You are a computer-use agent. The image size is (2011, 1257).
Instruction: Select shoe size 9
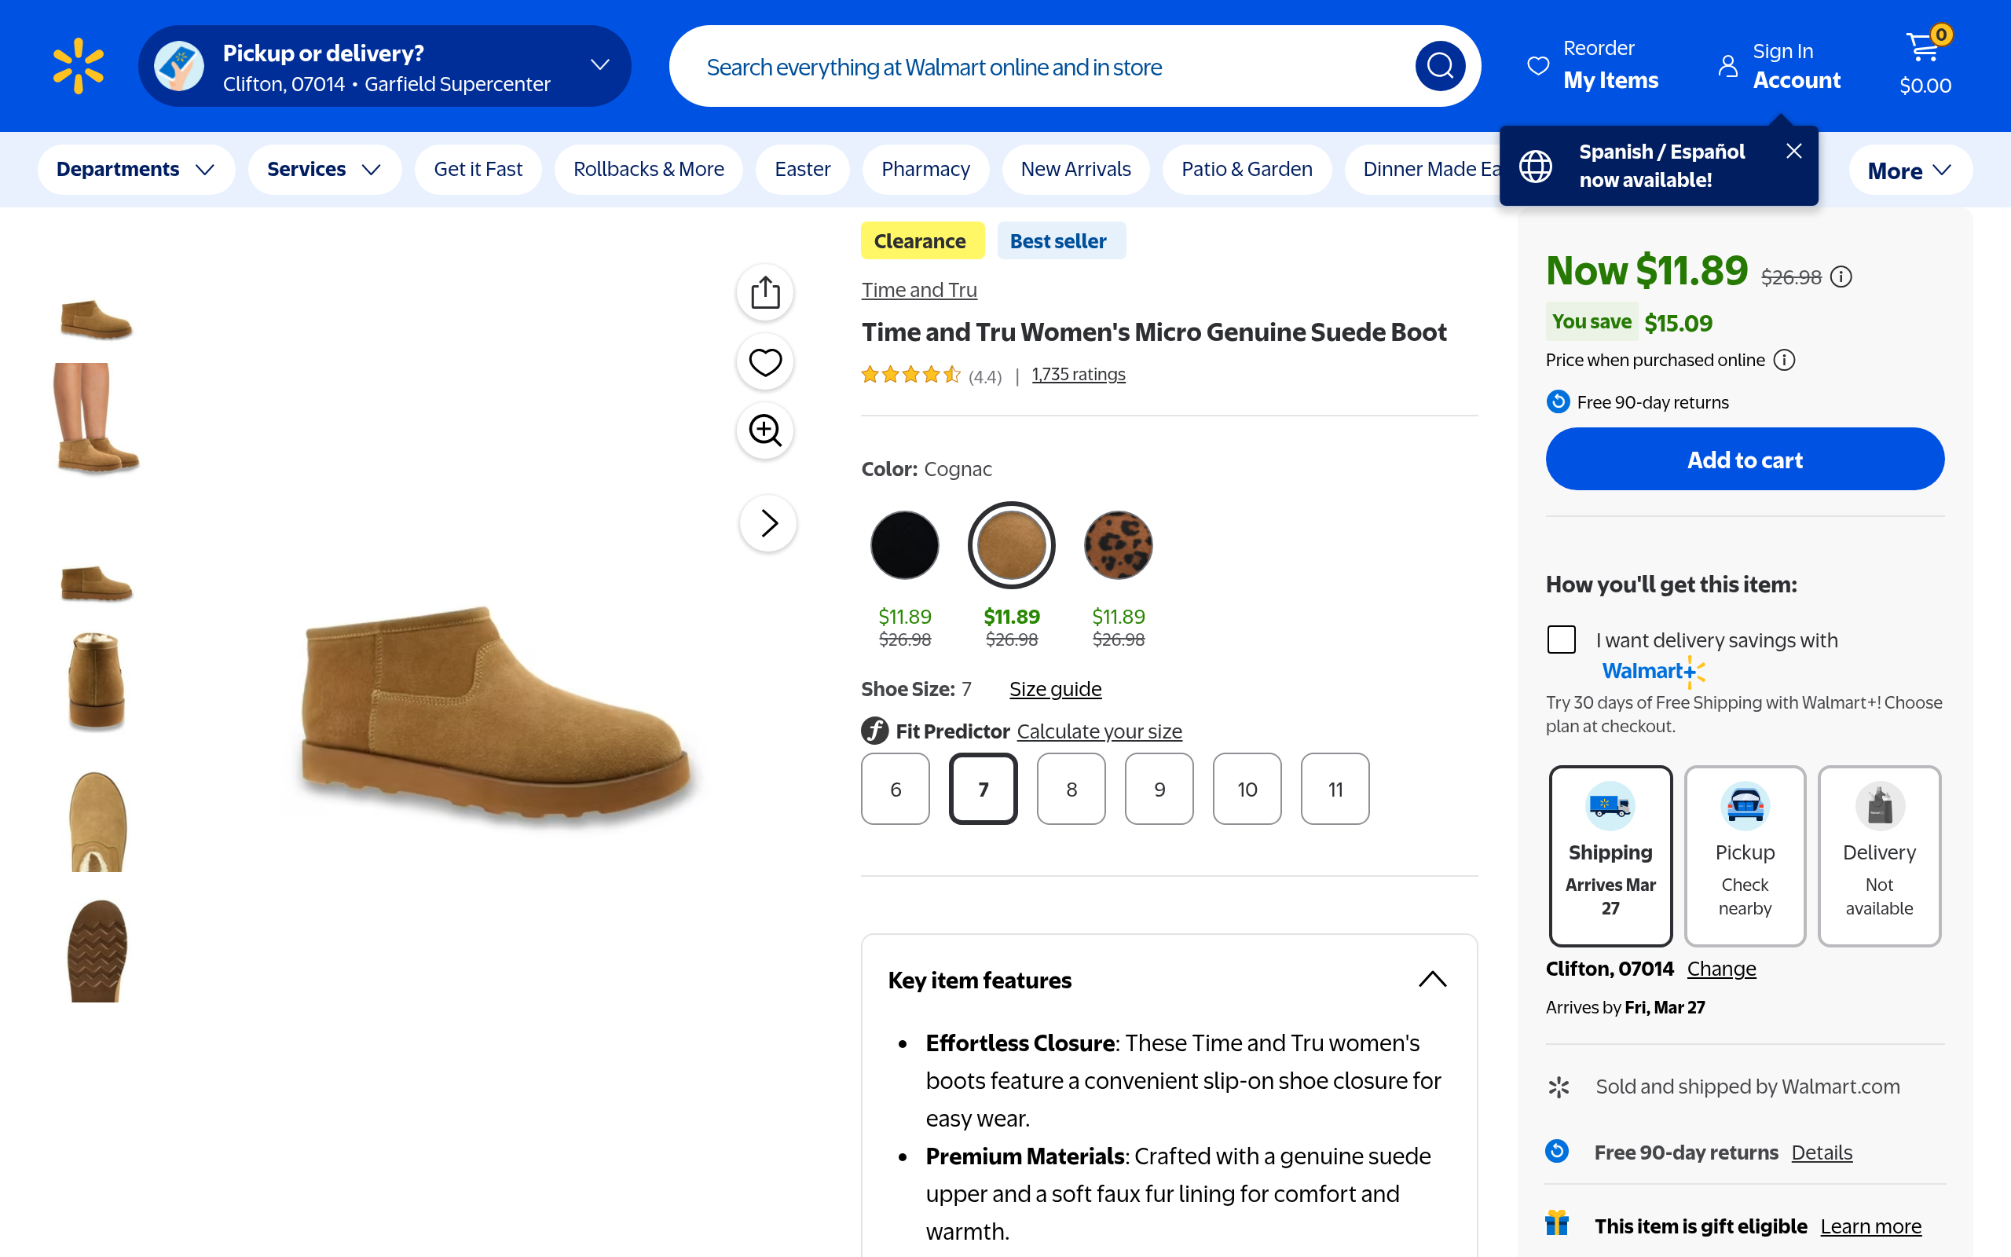click(x=1159, y=789)
